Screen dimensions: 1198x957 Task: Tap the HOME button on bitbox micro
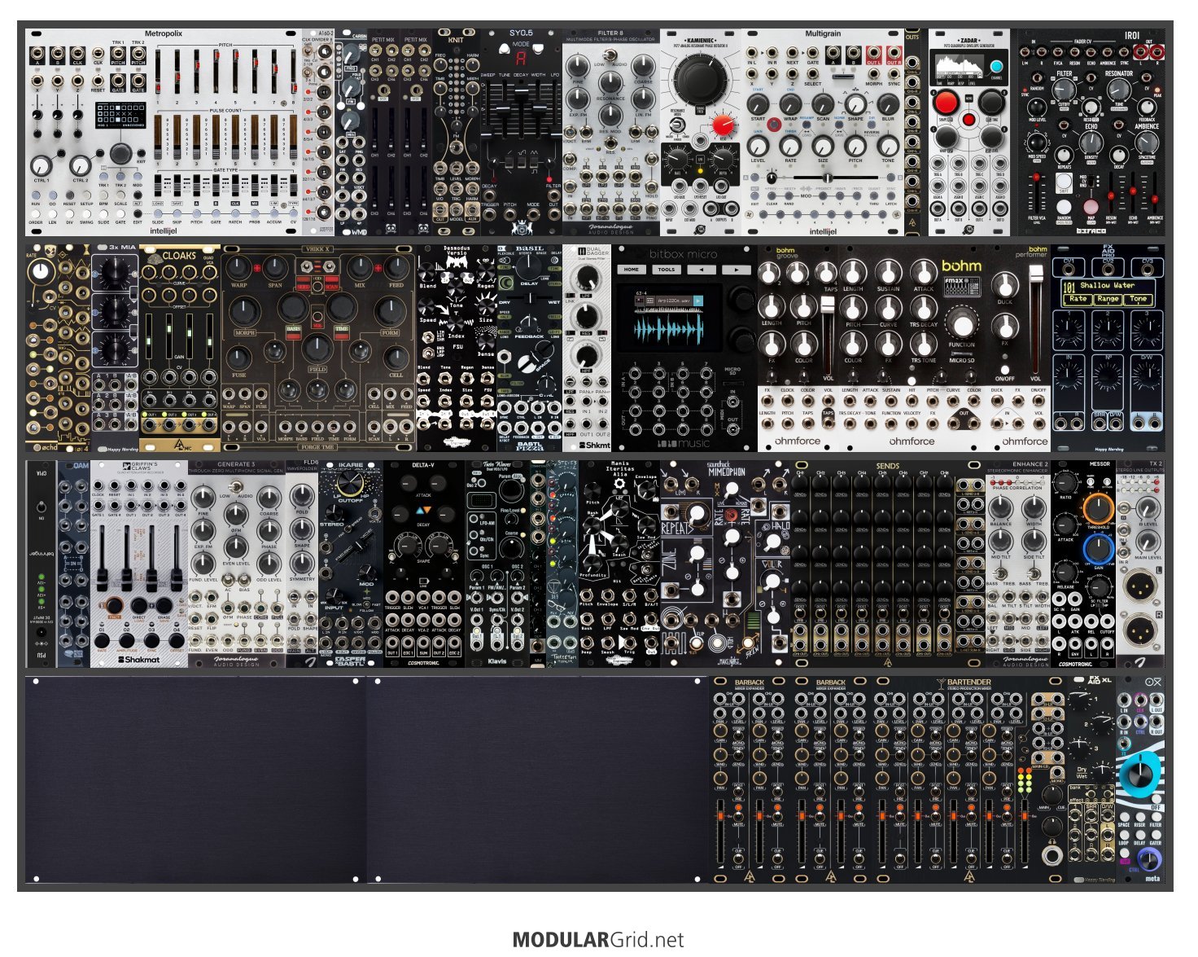pos(632,270)
